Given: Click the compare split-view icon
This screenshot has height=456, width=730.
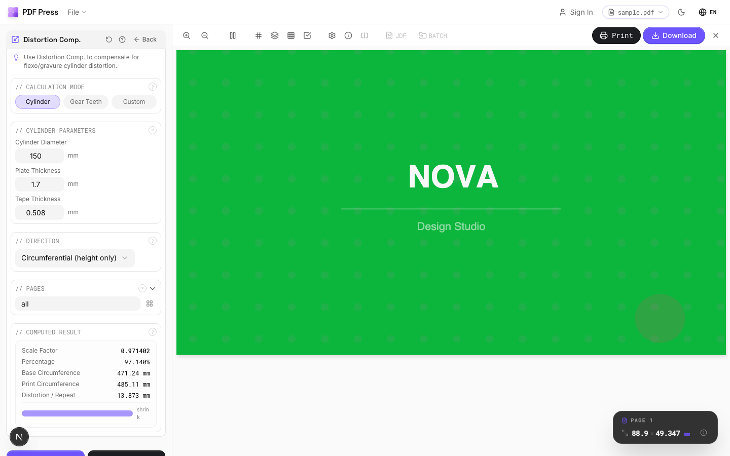Looking at the screenshot, I should (364, 35).
